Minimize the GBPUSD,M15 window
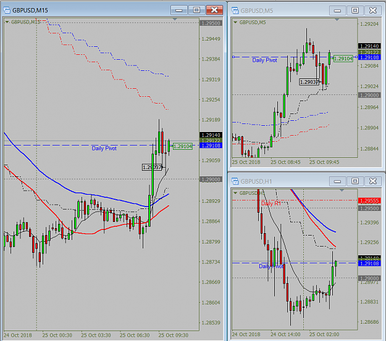 (x=179, y=10)
